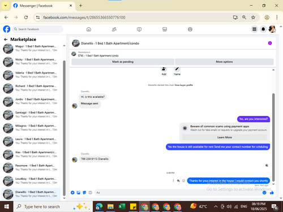The width and height of the screenshot is (283, 212).
Task: Open the Facebook menu grid icon
Action: 254,29
